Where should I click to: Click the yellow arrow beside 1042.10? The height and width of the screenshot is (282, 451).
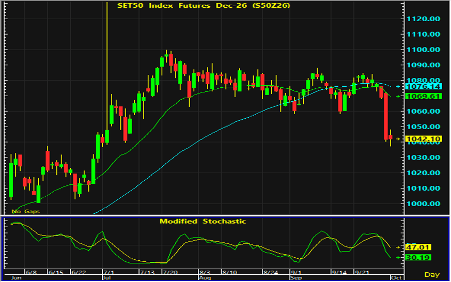click(398, 139)
